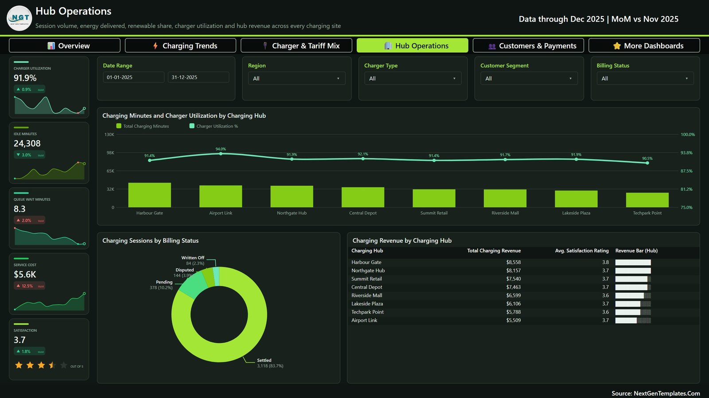This screenshot has width=709, height=398.
Task: Expand the Charger Type dropdown
Action: click(x=413, y=78)
